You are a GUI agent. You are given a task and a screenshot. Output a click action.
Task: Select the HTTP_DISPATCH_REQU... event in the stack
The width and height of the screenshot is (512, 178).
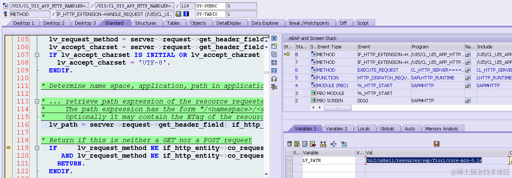(384, 78)
